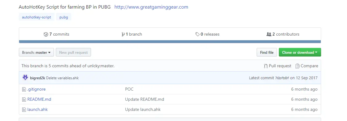Select the pubg topic tag
Viewport: 347px width, 121px height.
64,17
